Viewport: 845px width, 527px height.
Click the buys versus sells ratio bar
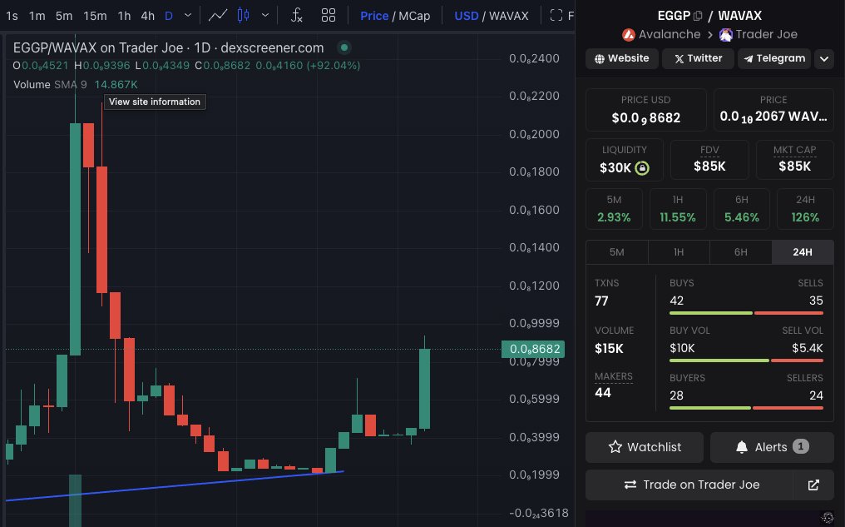(746, 313)
